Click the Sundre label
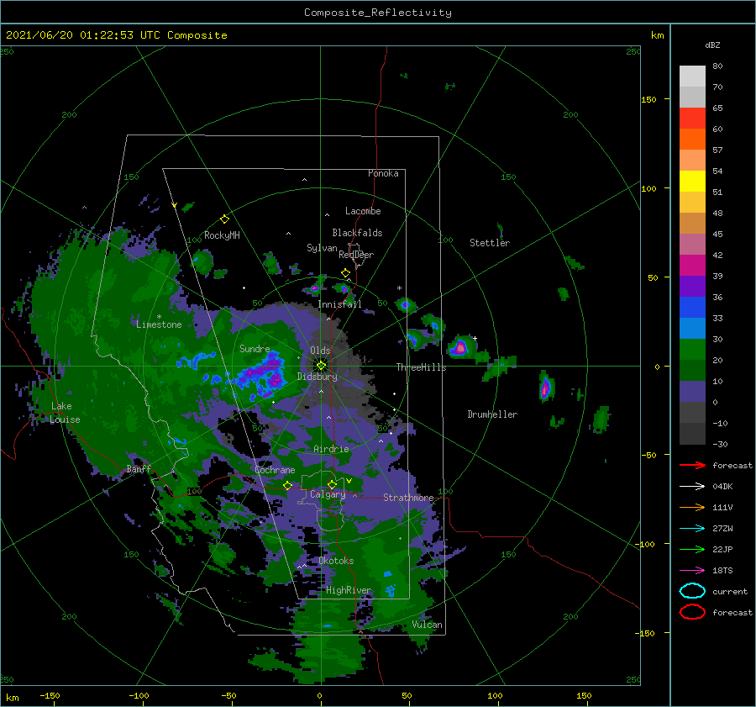The width and height of the screenshot is (756, 707). click(x=255, y=349)
